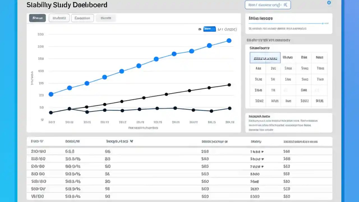Open the sort dropdown on the first column header
The image size is (359, 202).
[37, 141]
